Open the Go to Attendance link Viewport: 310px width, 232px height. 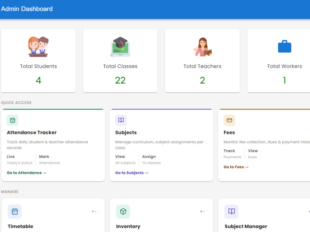pyautogui.click(x=26, y=173)
